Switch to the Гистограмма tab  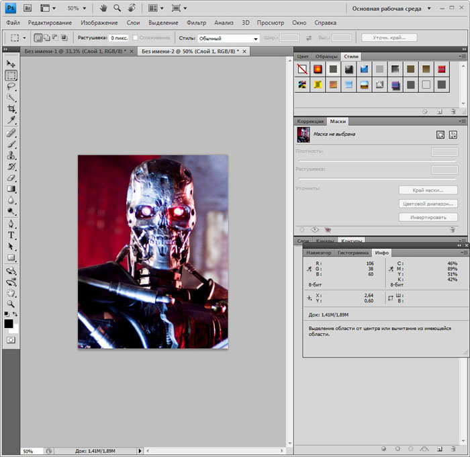[352, 252]
